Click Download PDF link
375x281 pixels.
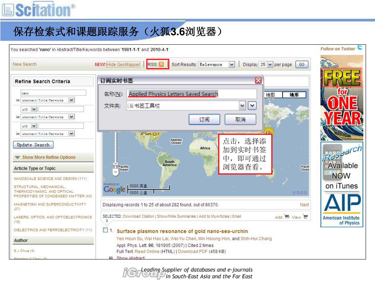tap(193, 251)
